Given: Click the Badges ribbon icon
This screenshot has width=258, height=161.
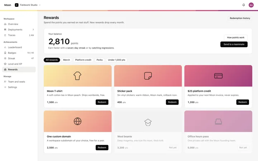Looking at the screenshot, I should pyautogui.click(x=5, y=53).
